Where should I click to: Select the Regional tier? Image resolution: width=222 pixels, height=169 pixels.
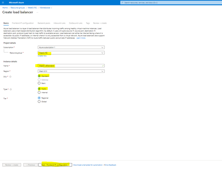point(39,98)
